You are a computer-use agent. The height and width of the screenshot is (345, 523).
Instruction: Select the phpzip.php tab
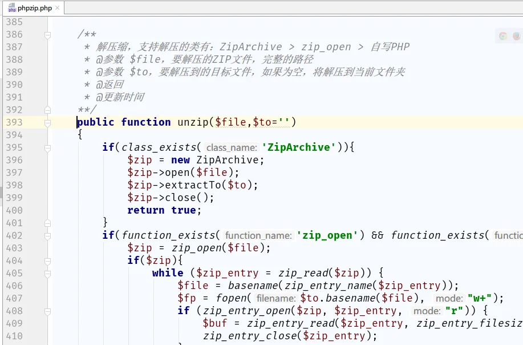34,9
